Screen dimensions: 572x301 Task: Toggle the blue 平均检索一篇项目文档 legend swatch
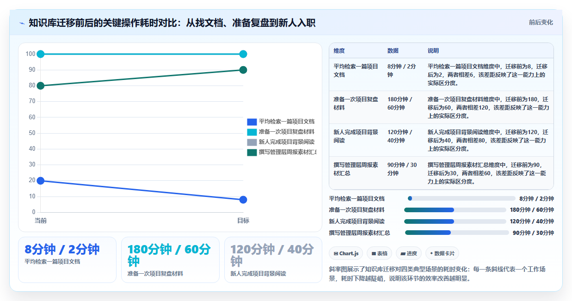pyautogui.click(x=252, y=122)
